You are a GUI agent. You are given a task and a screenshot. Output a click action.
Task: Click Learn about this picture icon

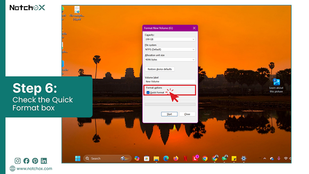276,86
